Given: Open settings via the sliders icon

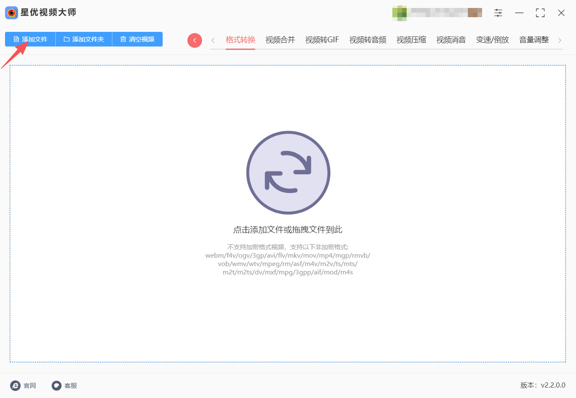Looking at the screenshot, I should point(498,13).
